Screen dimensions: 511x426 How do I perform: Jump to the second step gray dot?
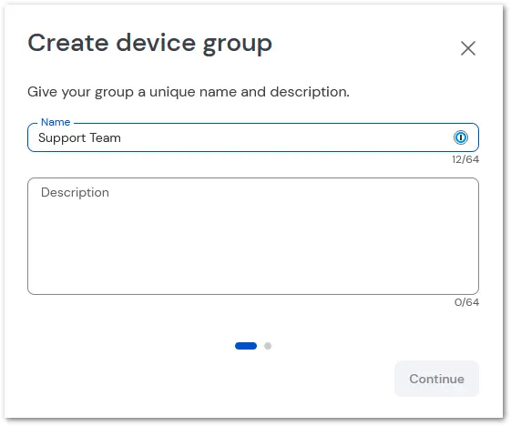click(268, 346)
